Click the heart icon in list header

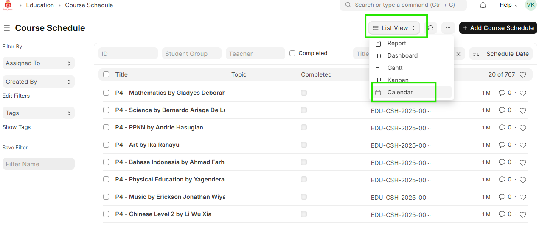[523, 75]
